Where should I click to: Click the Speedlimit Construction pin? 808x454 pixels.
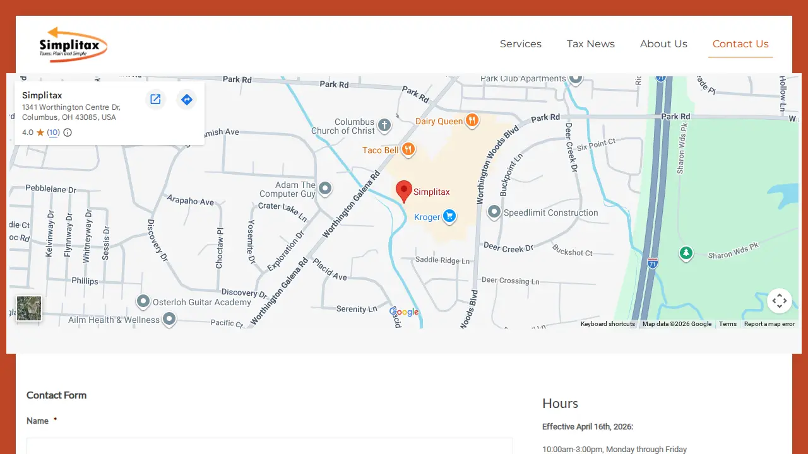click(494, 212)
